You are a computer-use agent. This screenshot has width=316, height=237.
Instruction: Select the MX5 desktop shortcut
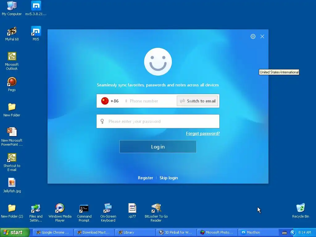36,34
